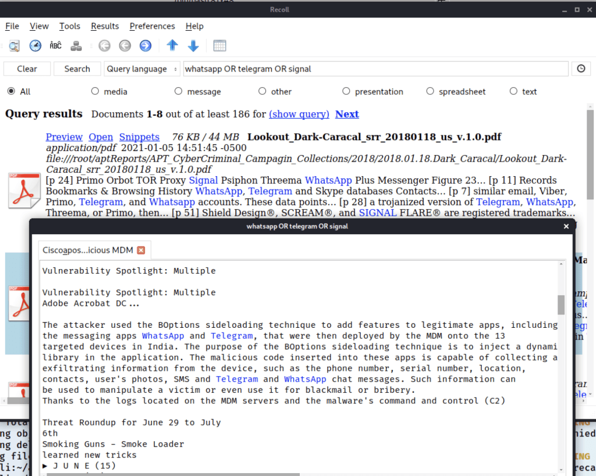Open the advanced search dialog icon
This screenshot has height=476, width=596.
click(14, 45)
